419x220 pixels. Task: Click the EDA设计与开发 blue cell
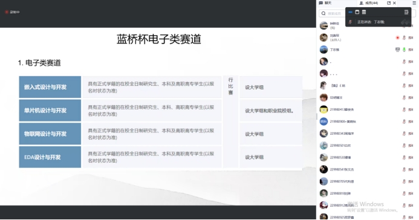50,157
